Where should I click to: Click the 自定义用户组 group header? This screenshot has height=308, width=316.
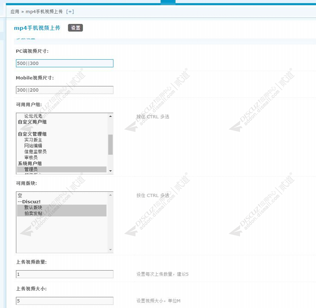(x=32, y=122)
